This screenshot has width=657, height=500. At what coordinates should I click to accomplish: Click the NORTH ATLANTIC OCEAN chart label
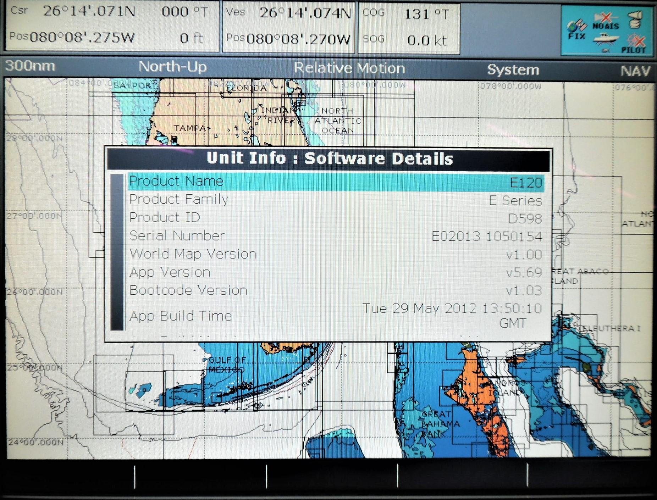tap(337, 121)
